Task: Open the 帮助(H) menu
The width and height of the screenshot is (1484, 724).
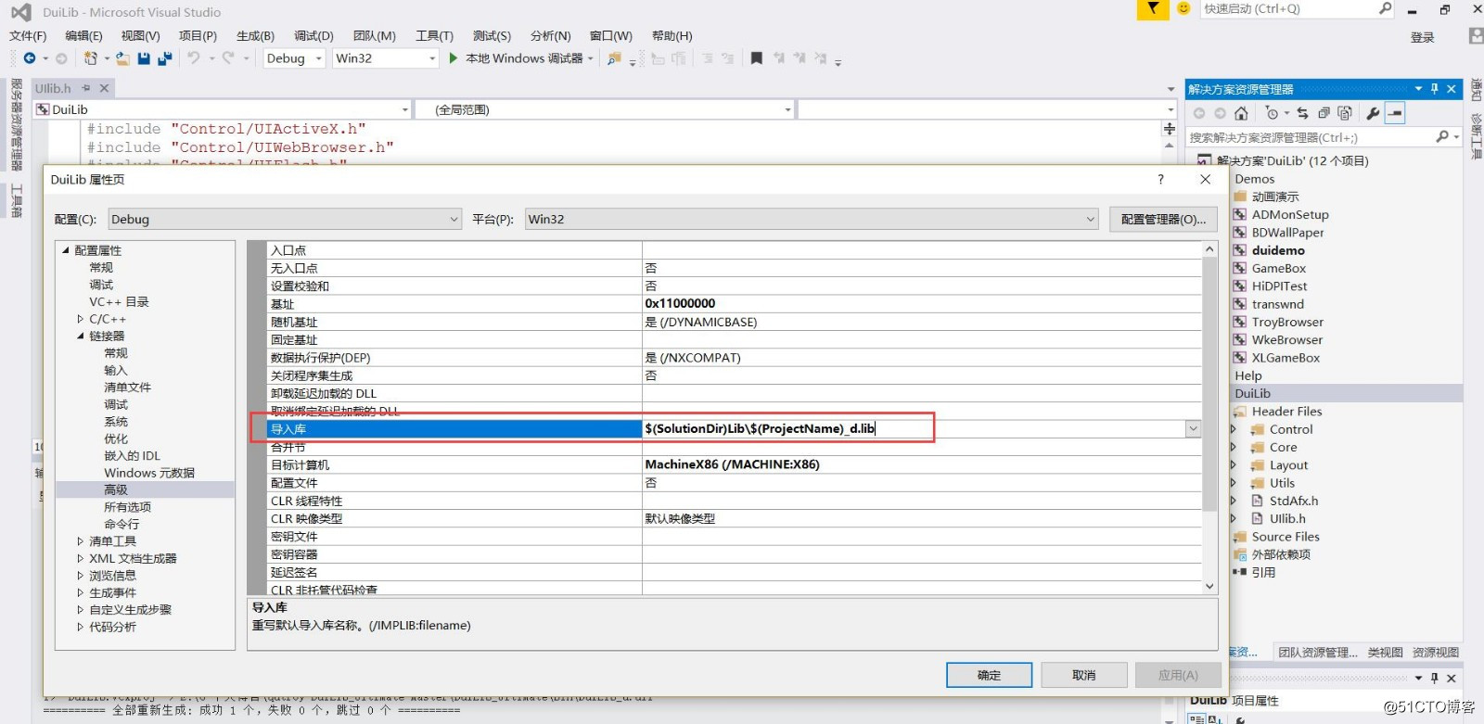Action: coord(672,35)
